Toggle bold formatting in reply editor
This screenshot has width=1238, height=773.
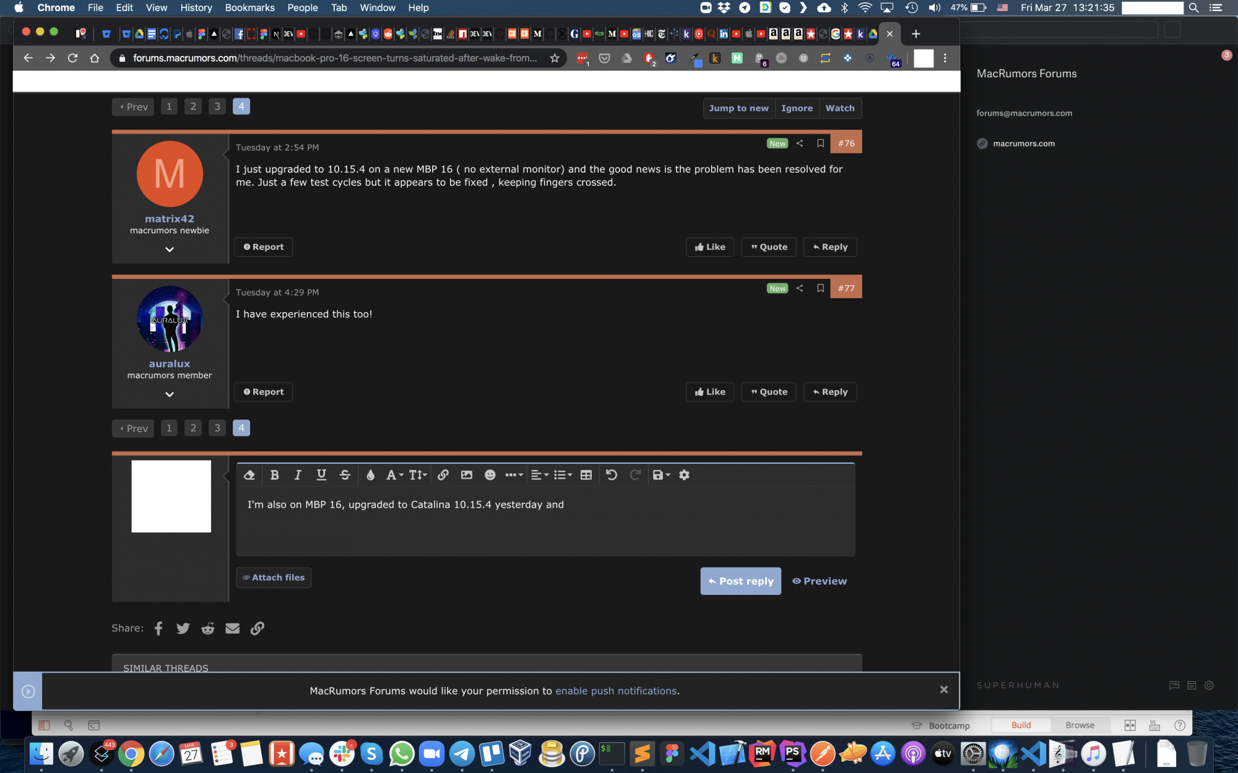point(274,475)
